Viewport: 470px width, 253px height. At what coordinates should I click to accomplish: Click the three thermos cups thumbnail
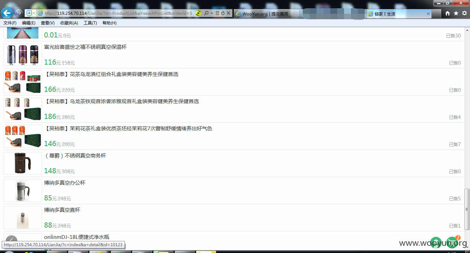tap(23, 55)
